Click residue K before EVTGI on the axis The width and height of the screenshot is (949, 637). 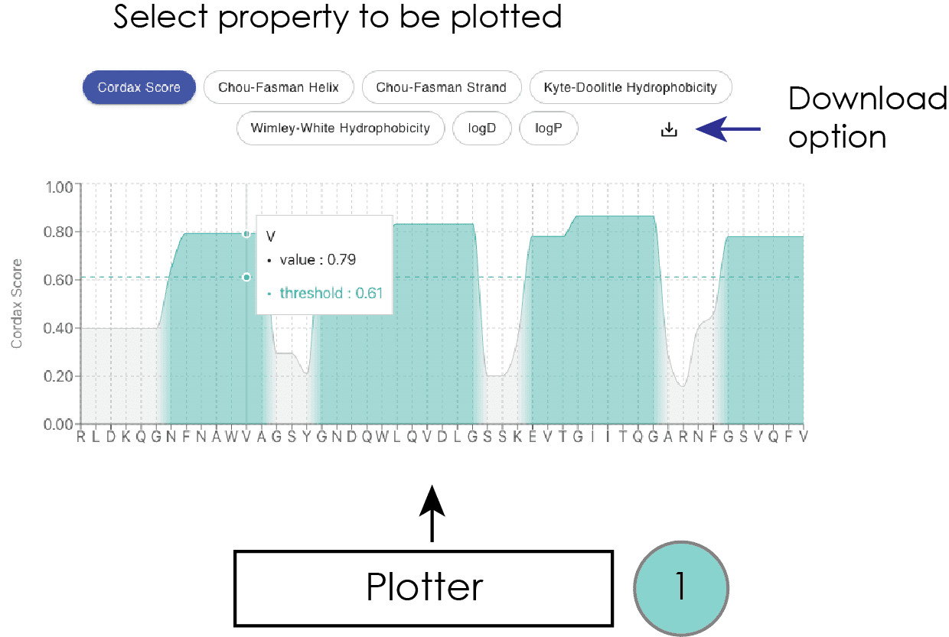click(517, 437)
